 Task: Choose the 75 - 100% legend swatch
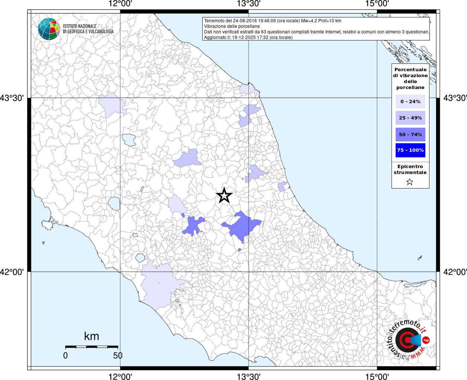point(410,150)
